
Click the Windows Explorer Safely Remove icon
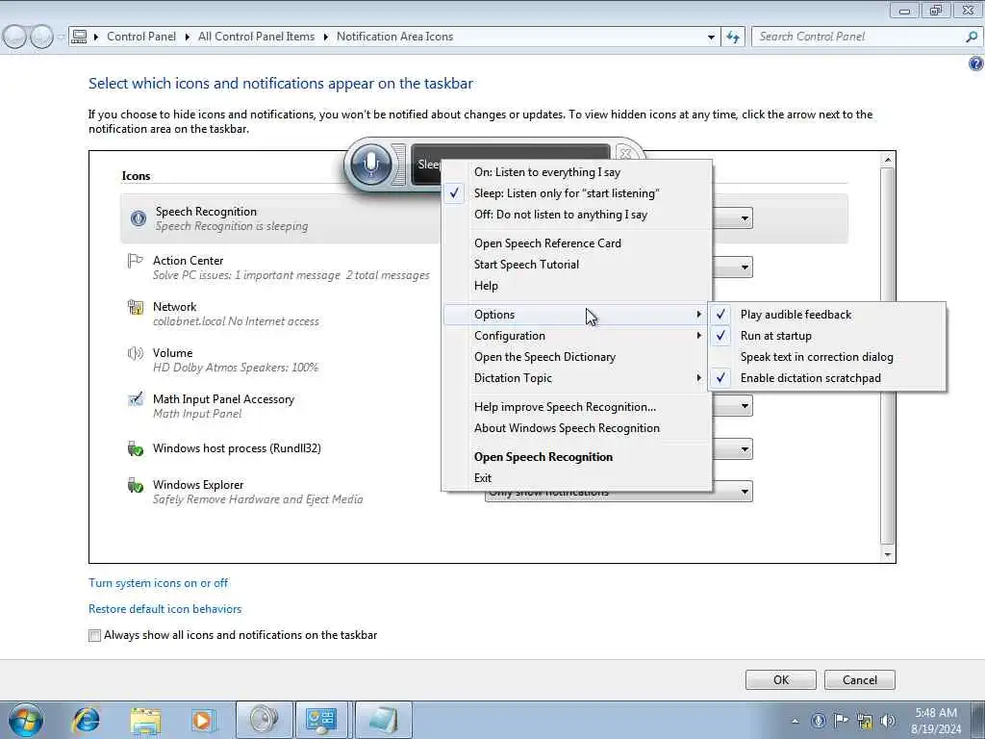[135, 485]
